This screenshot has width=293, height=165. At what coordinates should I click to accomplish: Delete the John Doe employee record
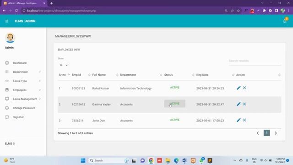point(244,120)
